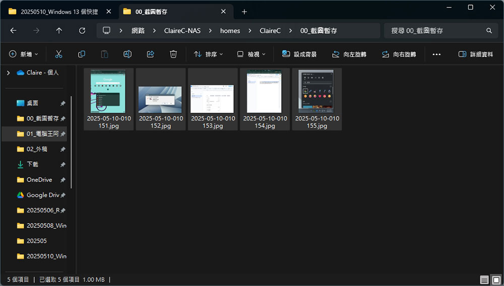Expand the Claire - 個人 tree node
This screenshot has height=286, width=504.
9,73
